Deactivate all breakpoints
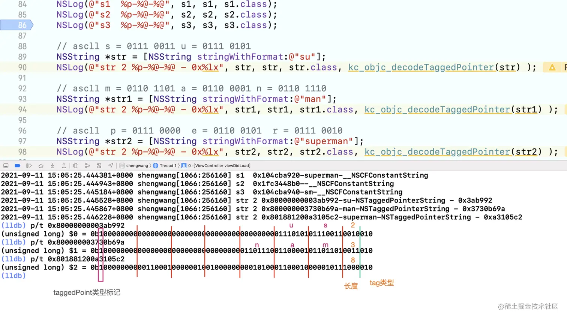The image size is (567, 319). pos(17,165)
